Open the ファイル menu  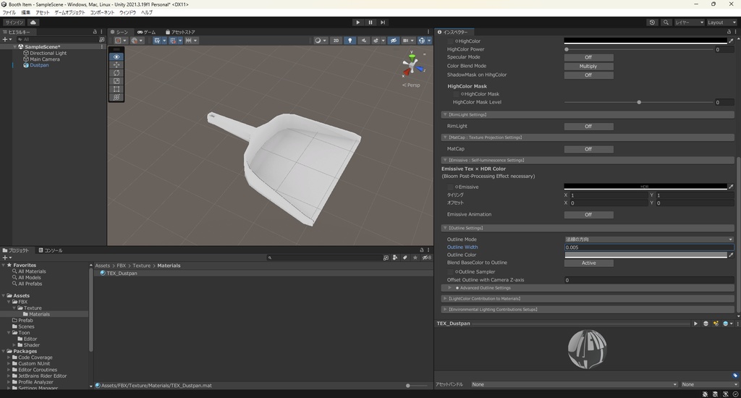pyautogui.click(x=9, y=13)
